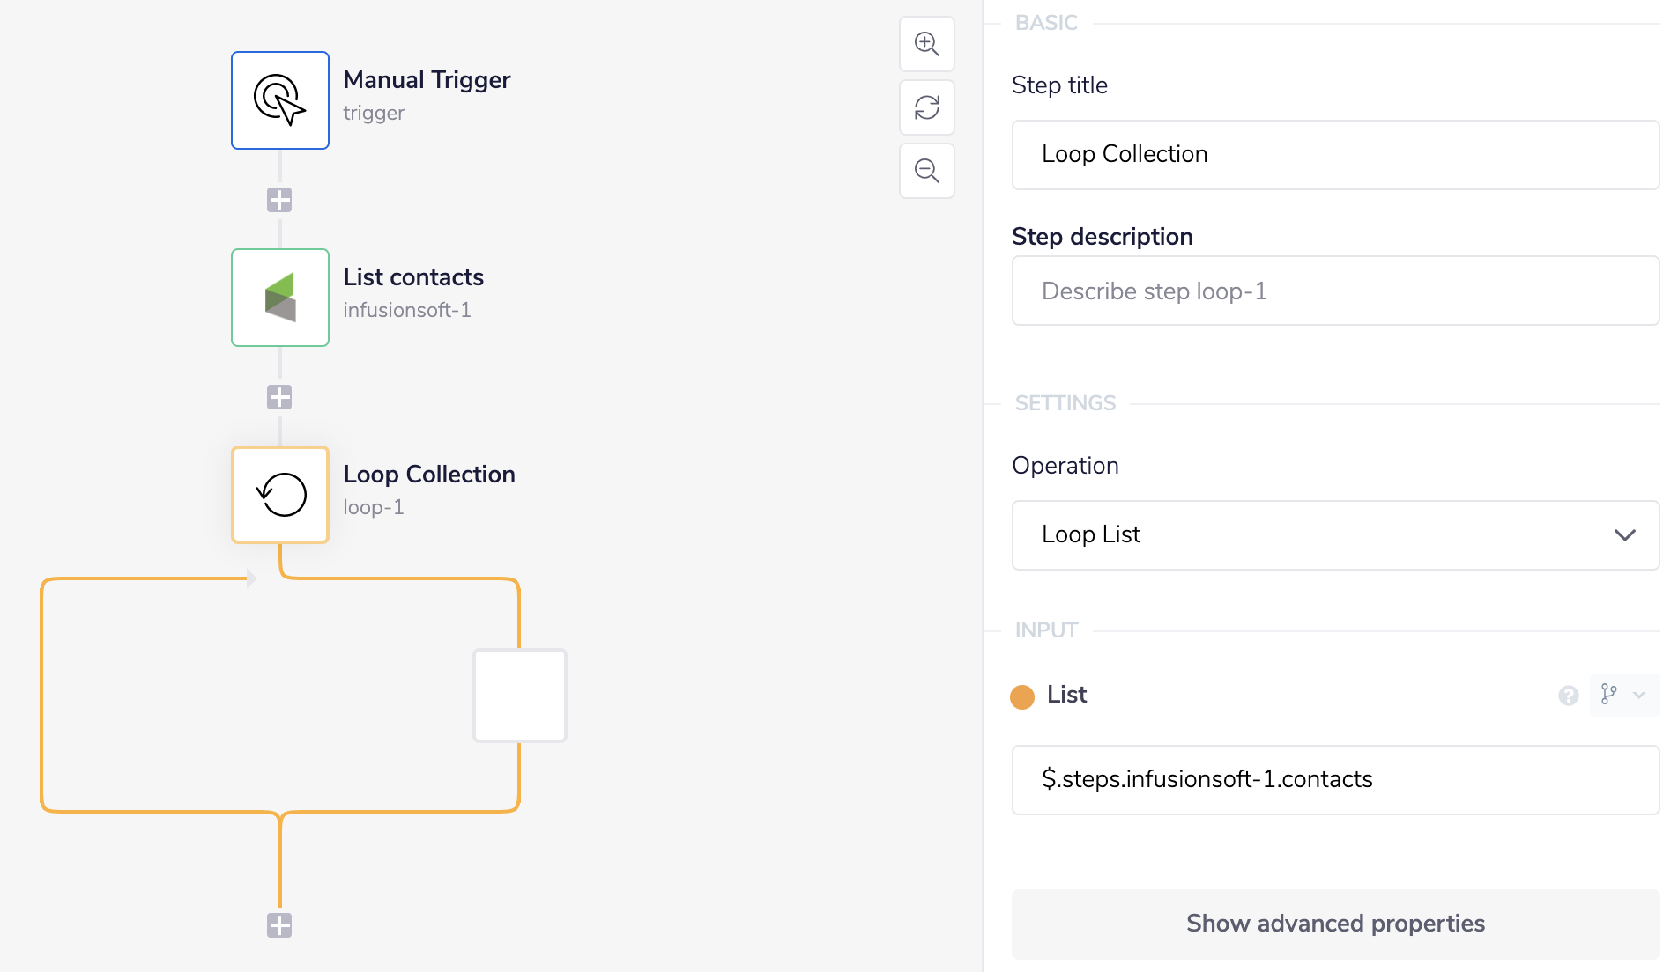Click the Step description field
The image size is (1678, 972).
[x=1335, y=291]
